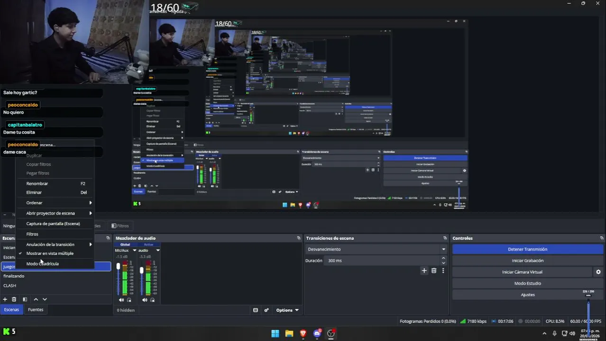This screenshot has height=341, width=606.
Task: Mute the audio channel
Action: pos(145,300)
